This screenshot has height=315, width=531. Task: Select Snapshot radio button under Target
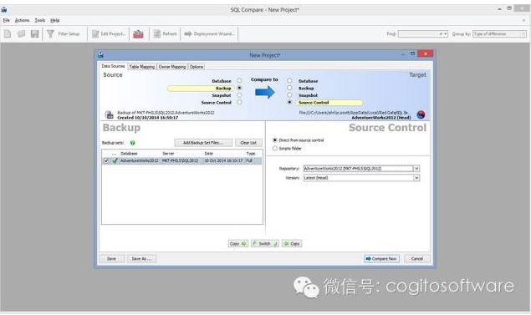point(289,95)
